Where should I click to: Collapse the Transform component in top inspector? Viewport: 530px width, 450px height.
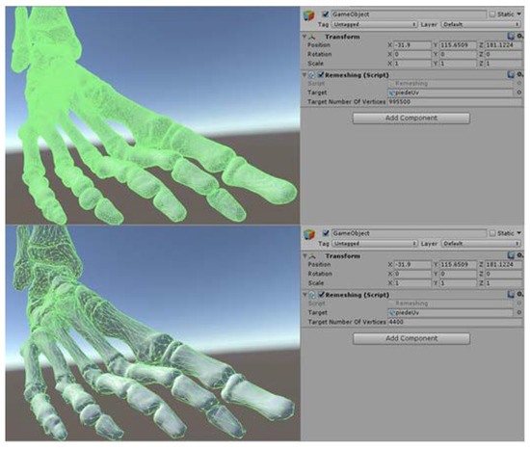click(305, 37)
